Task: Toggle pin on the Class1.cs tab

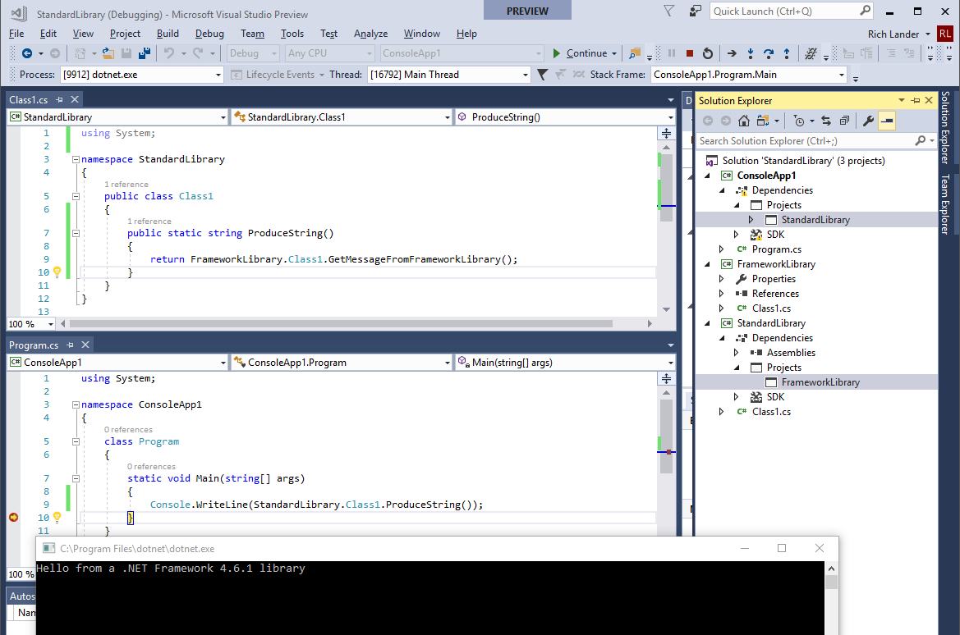Action: click(59, 100)
